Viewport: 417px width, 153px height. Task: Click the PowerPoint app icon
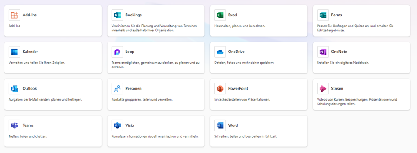pos(220,88)
